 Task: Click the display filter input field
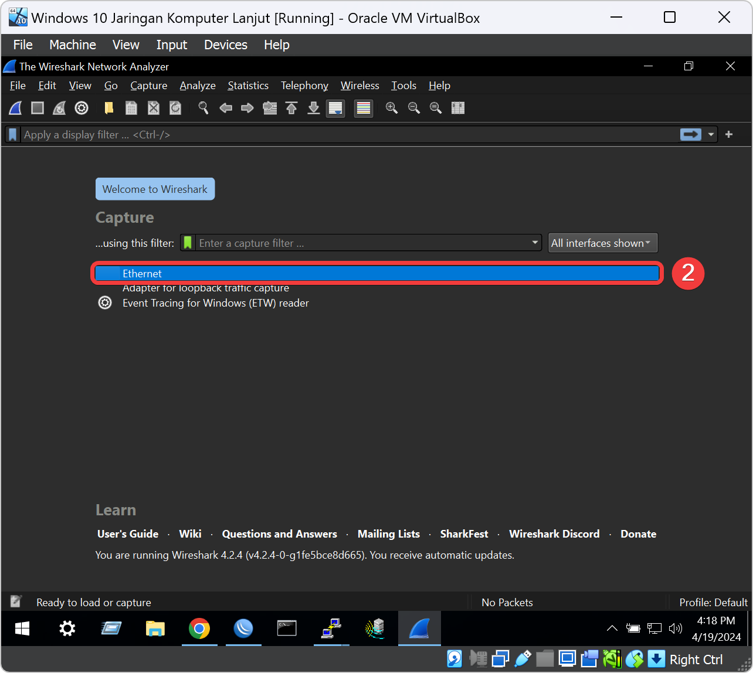tap(350, 135)
